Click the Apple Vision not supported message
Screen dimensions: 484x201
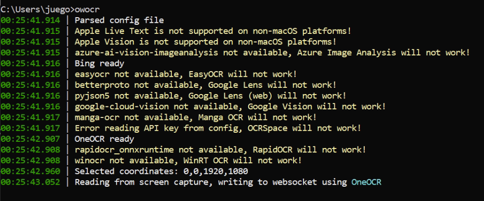coord(206,42)
